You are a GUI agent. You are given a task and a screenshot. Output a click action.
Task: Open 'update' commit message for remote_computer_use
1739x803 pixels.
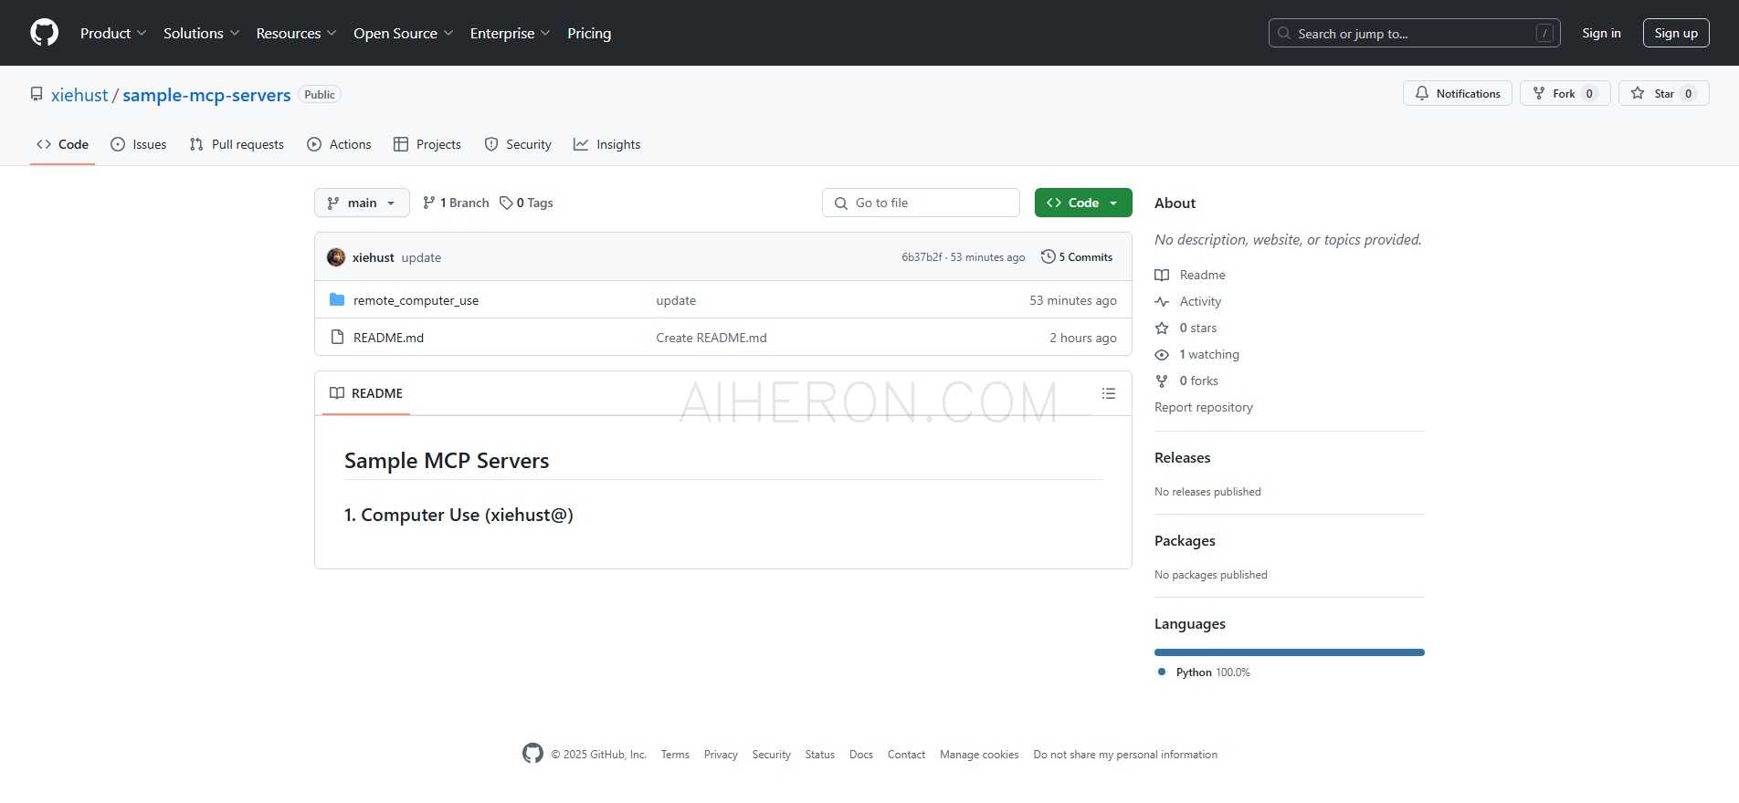676,300
